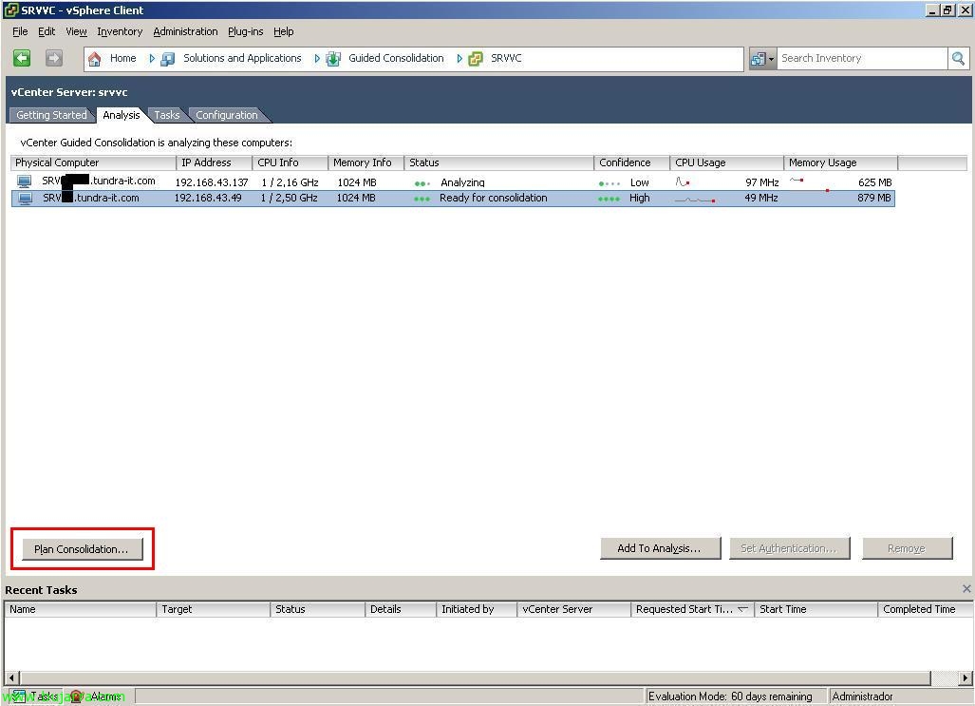Click the Plan Consolidation button
Screen dimensions: 975x706
coord(82,549)
